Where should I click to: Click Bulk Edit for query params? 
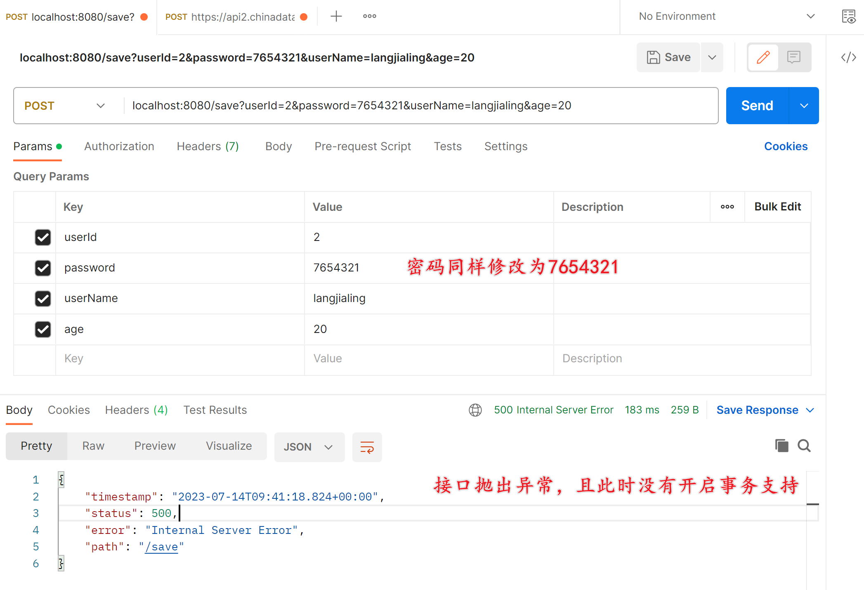(x=777, y=207)
